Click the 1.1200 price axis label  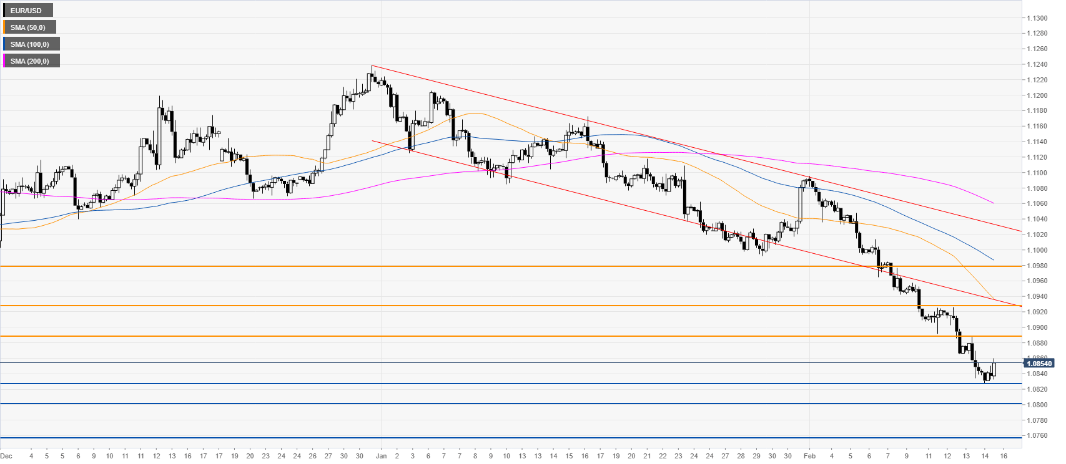pos(1037,95)
